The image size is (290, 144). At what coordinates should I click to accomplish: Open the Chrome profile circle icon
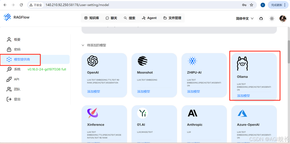click(263, 5)
